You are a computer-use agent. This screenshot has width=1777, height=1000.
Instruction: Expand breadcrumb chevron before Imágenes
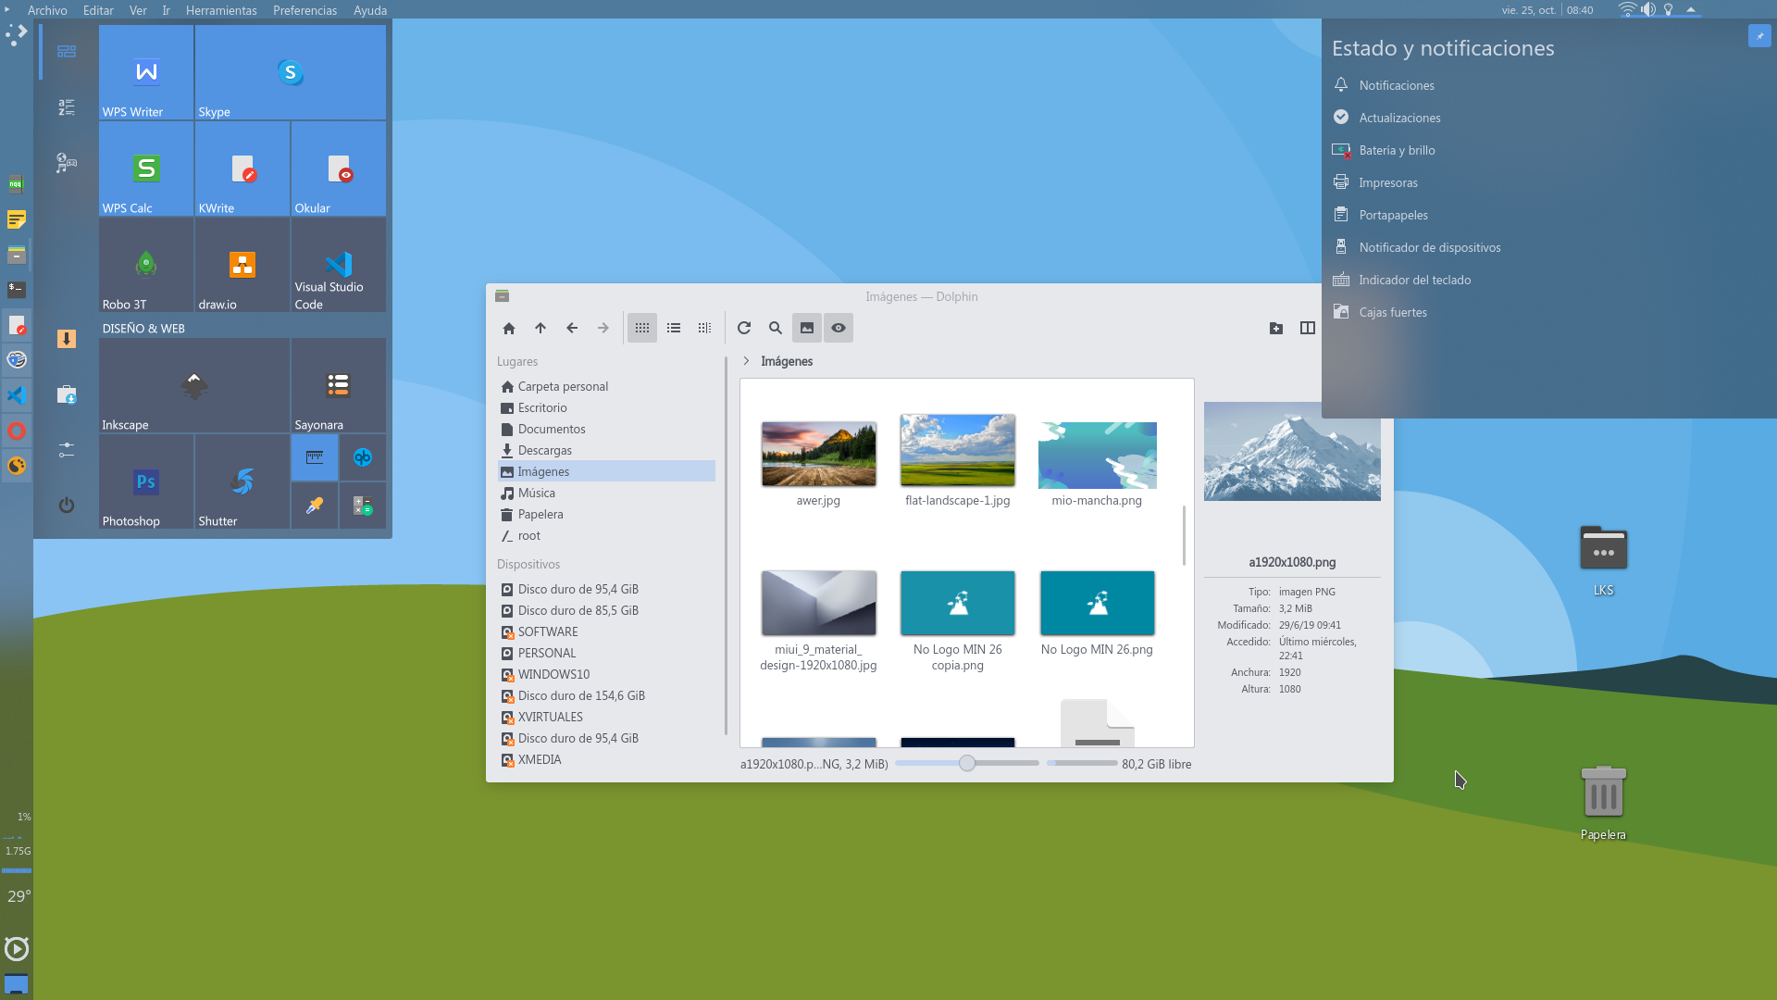pos(746,361)
